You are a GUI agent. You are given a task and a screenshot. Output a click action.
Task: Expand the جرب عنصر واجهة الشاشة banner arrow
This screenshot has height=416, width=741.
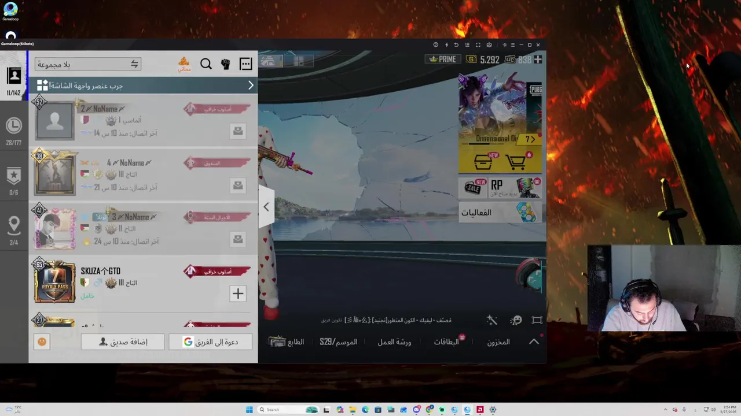(251, 86)
